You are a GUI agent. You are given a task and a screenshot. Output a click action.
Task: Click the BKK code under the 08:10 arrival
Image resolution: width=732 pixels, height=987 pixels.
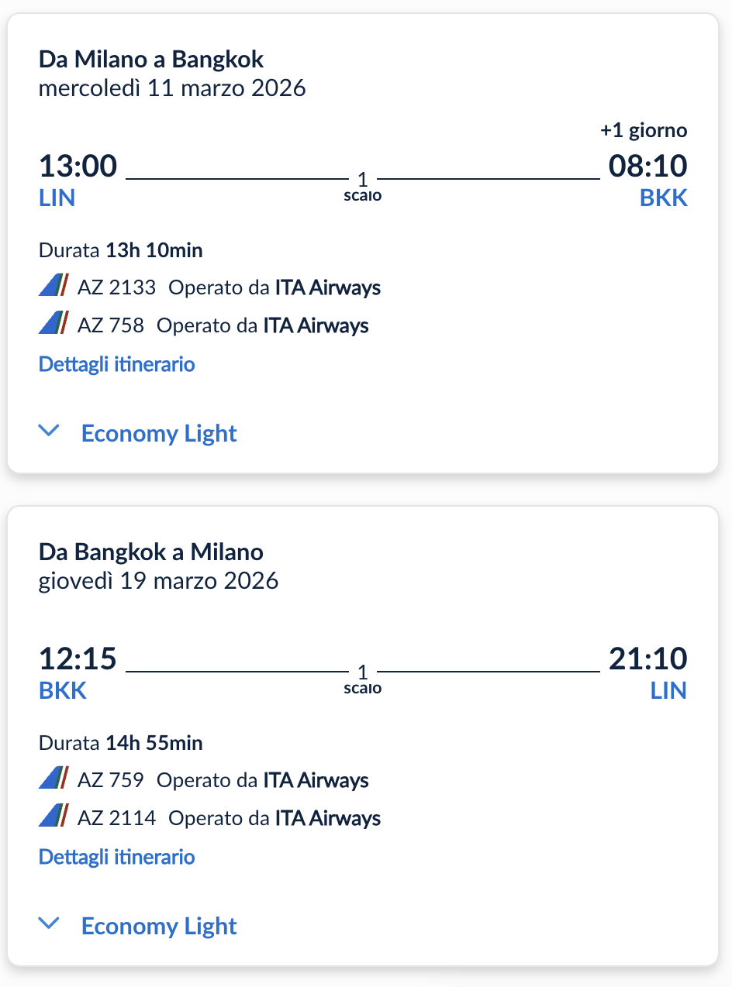point(663,198)
